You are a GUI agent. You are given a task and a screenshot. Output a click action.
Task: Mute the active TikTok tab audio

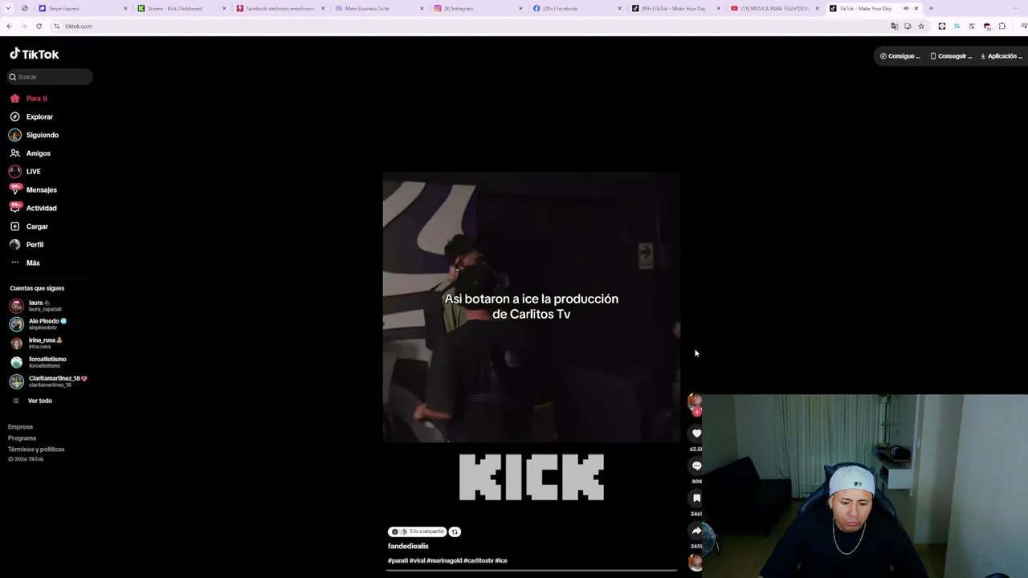point(906,8)
